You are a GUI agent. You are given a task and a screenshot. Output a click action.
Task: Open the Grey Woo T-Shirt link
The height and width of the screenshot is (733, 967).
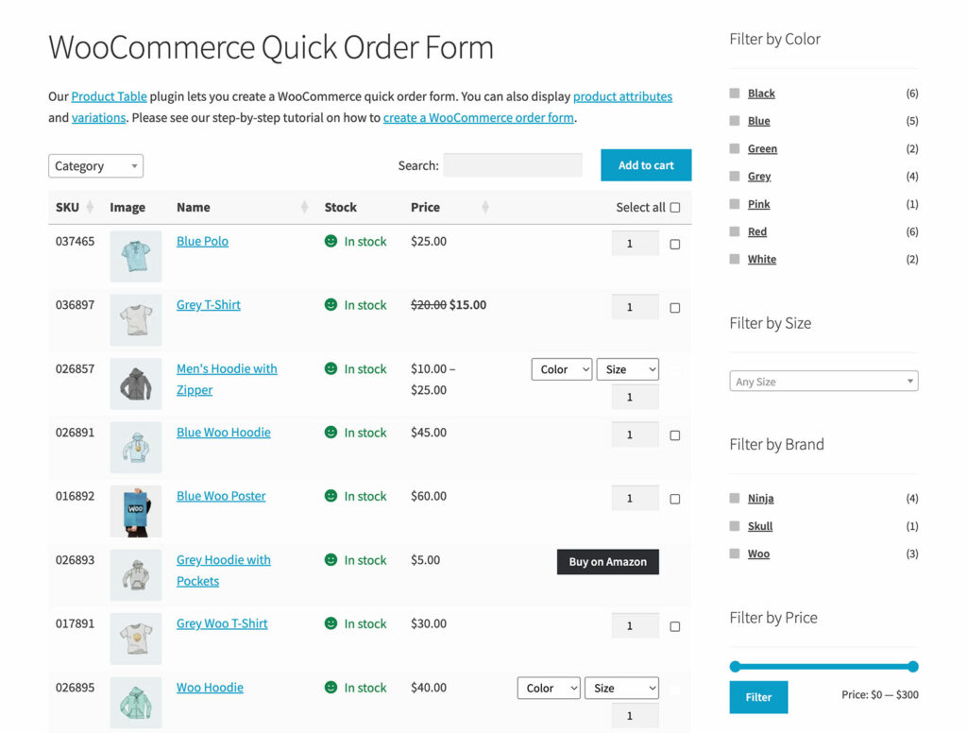(222, 623)
